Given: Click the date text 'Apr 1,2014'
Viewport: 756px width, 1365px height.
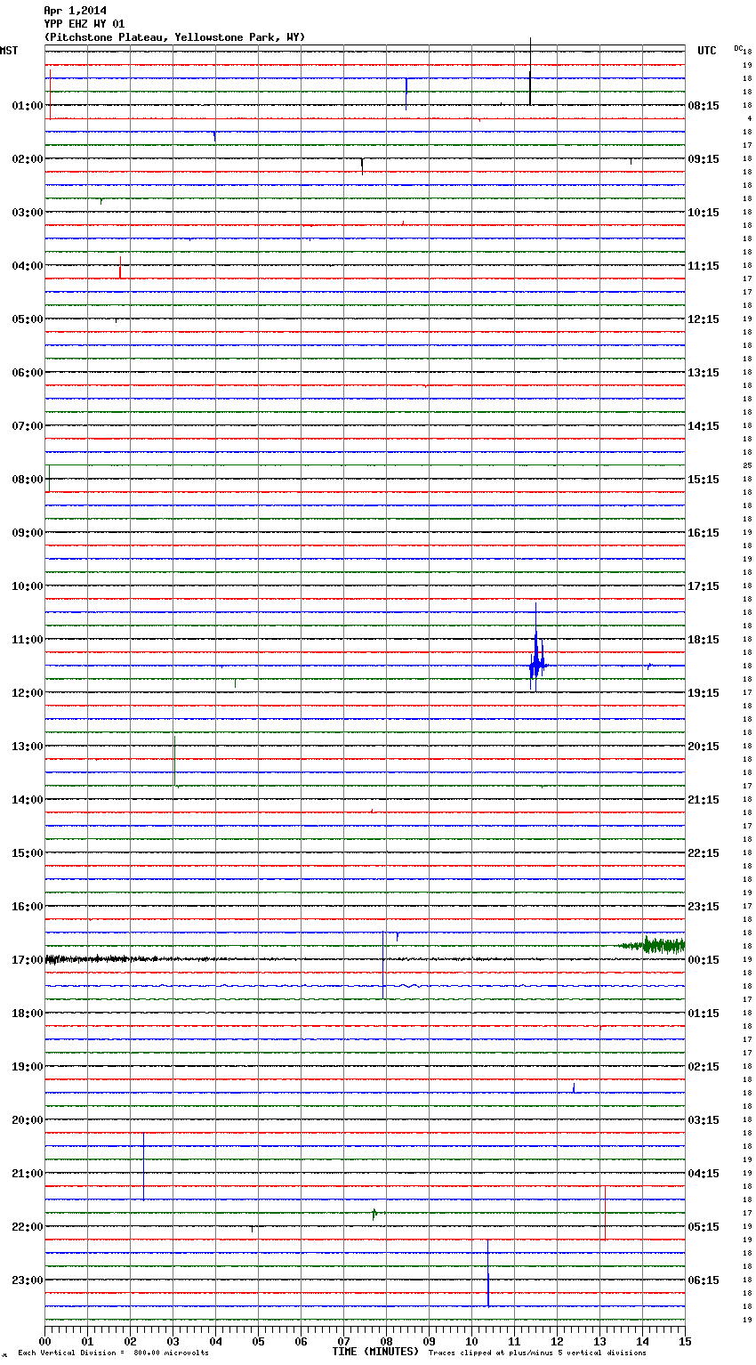Looking at the screenshot, I should point(75,11).
